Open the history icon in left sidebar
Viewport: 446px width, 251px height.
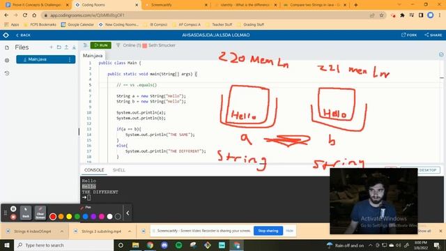click(x=7, y=73)
